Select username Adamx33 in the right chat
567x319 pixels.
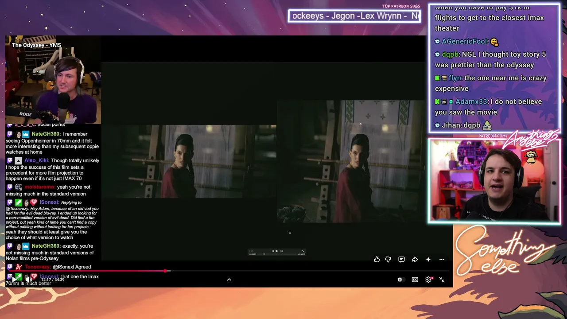click(471, 101)
